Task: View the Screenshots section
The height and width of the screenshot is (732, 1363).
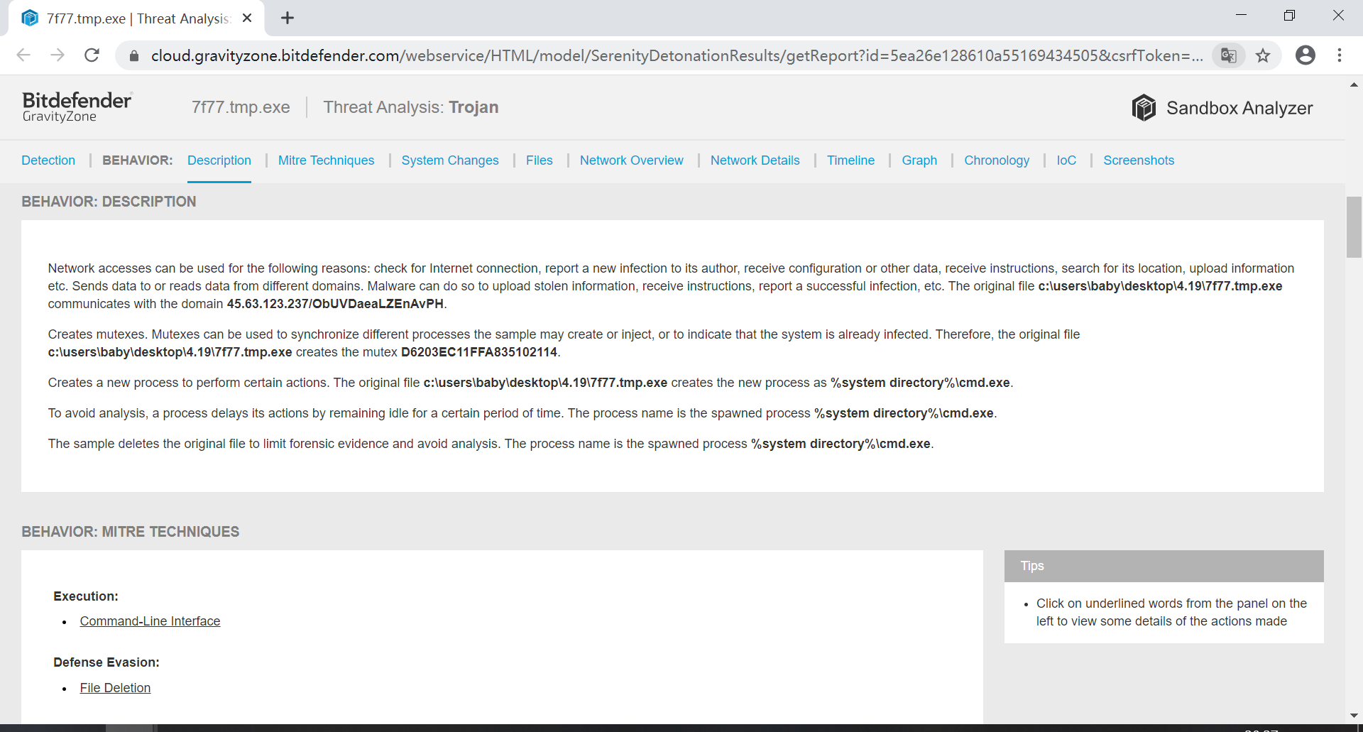Action: (x=1139, y=160)
